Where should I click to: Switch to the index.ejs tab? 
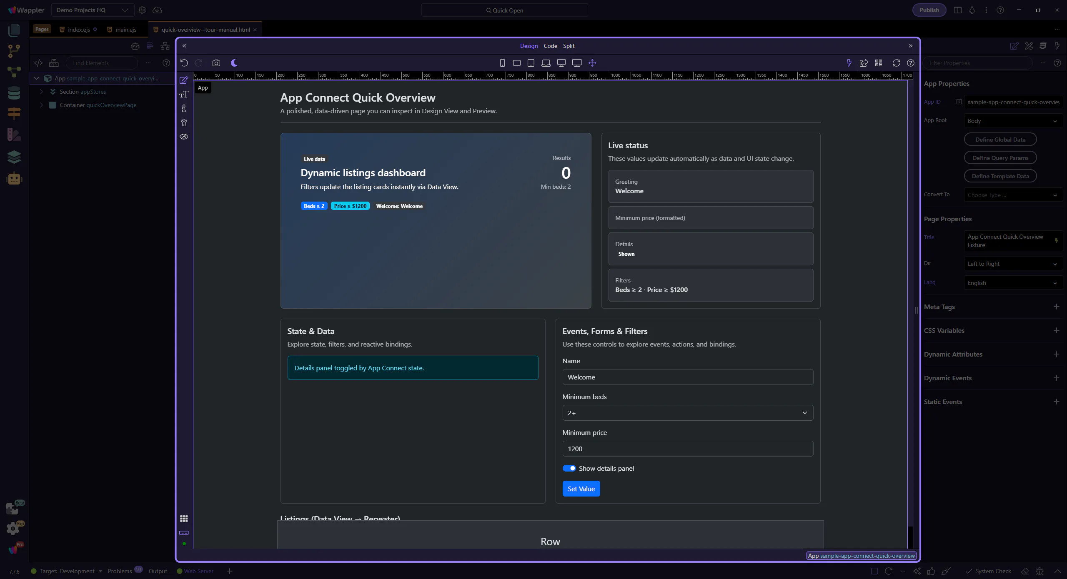(x=79, y=30)
